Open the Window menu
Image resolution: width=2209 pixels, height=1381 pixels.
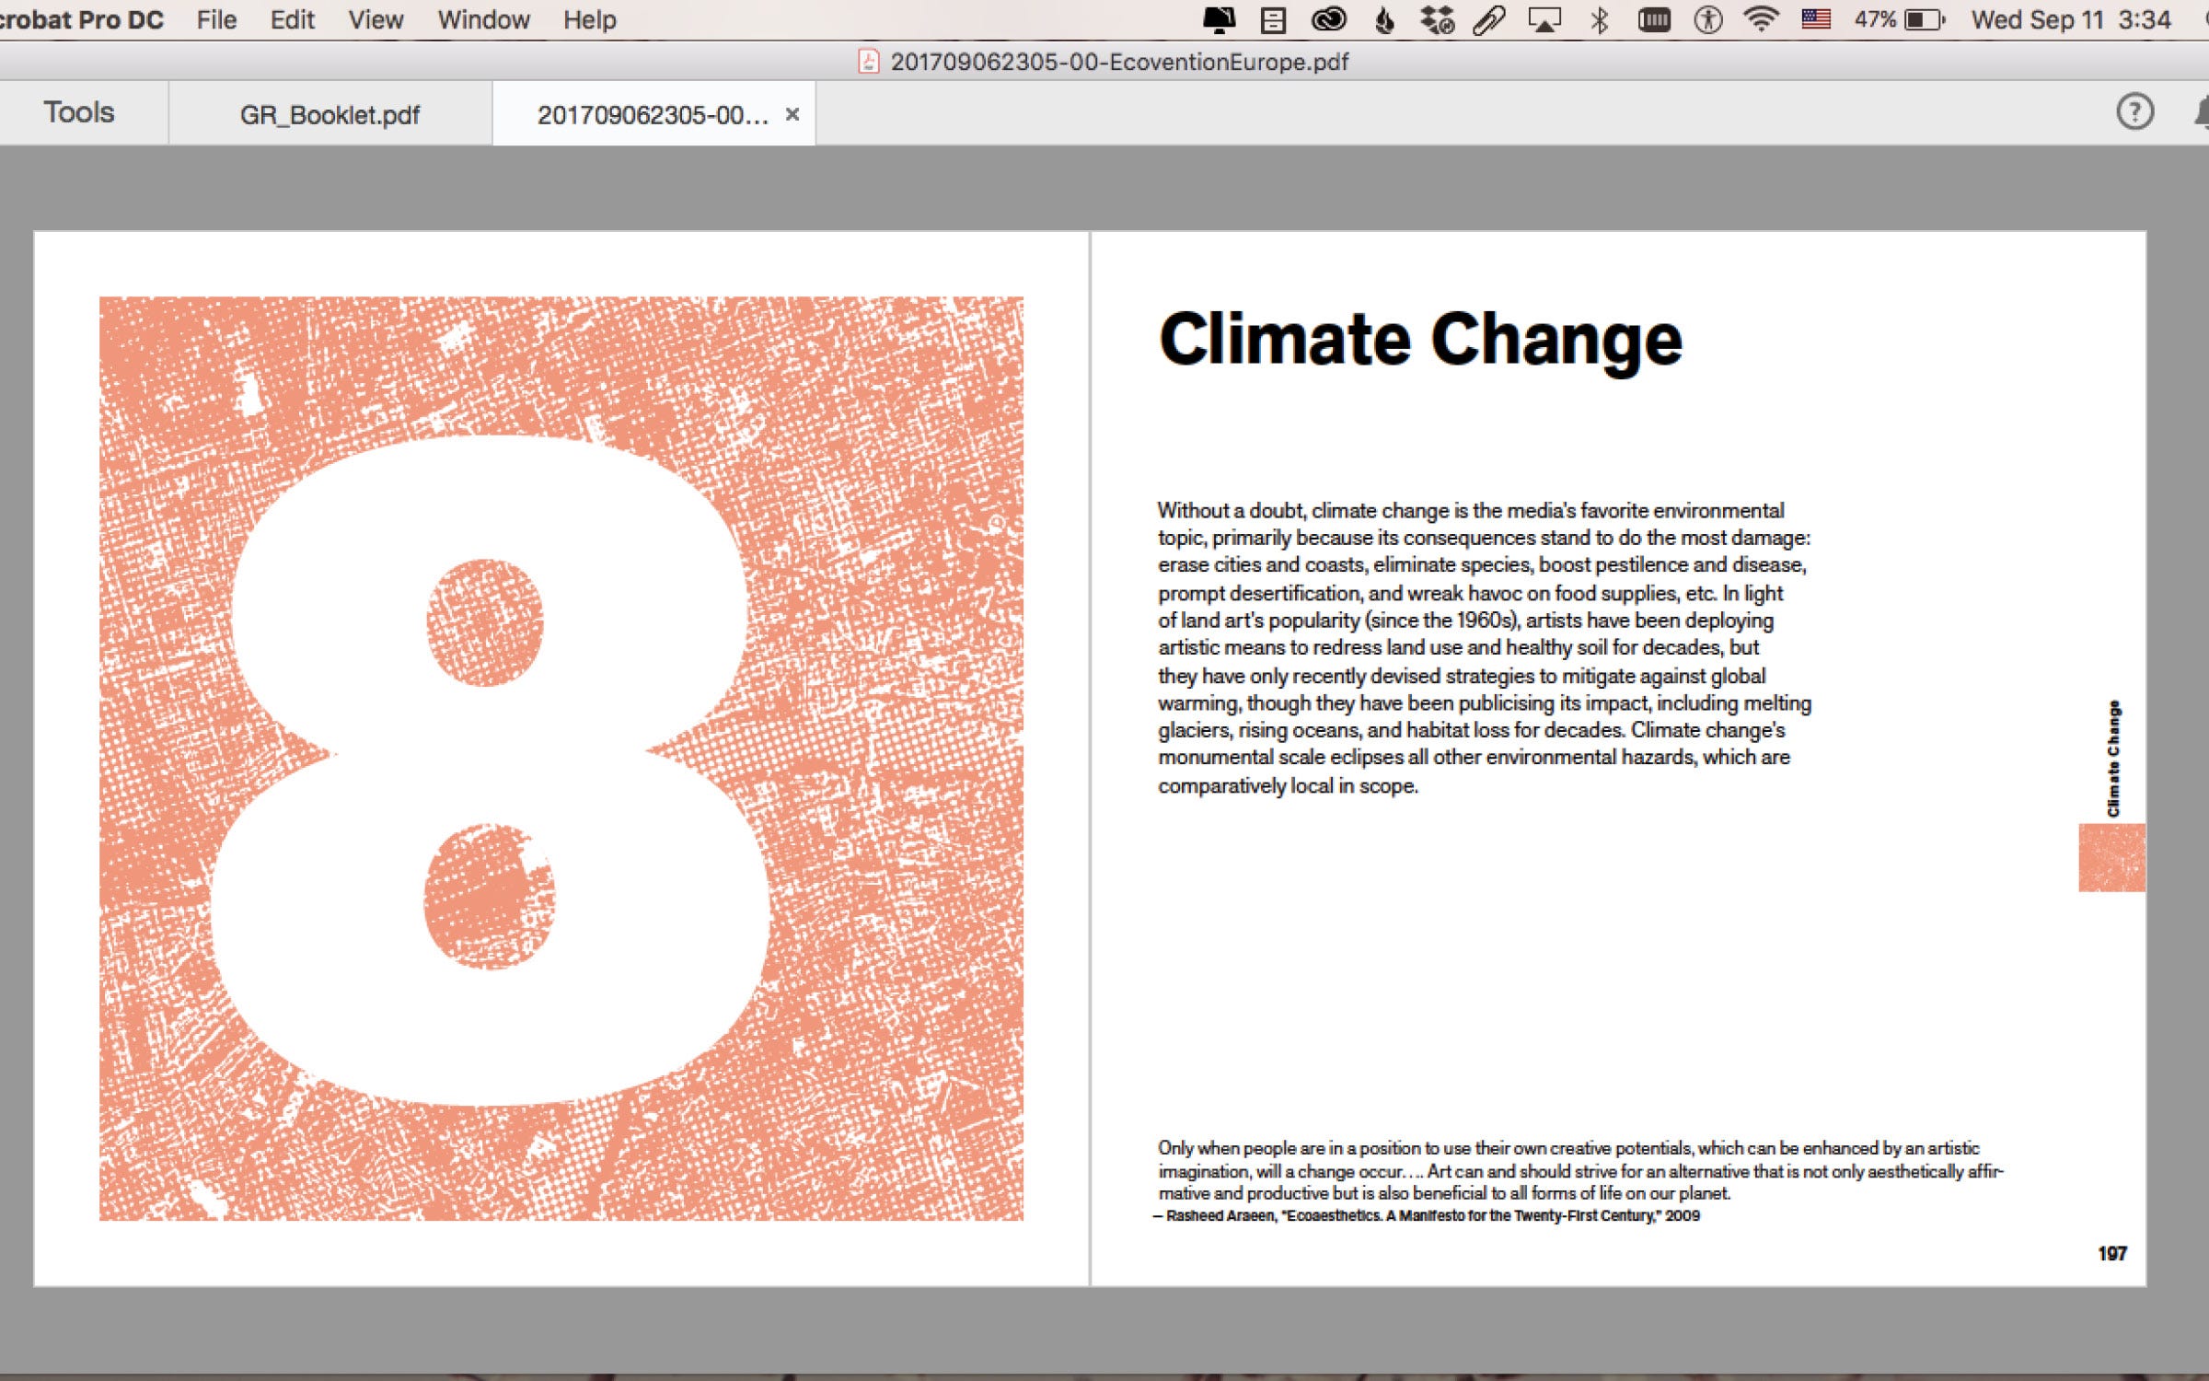(483, 19)
